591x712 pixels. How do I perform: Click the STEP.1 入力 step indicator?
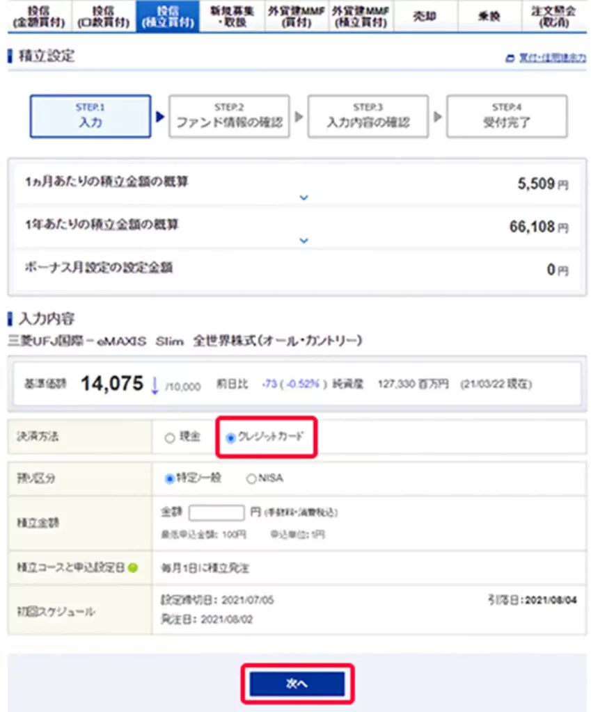click(x=90, y=116)
